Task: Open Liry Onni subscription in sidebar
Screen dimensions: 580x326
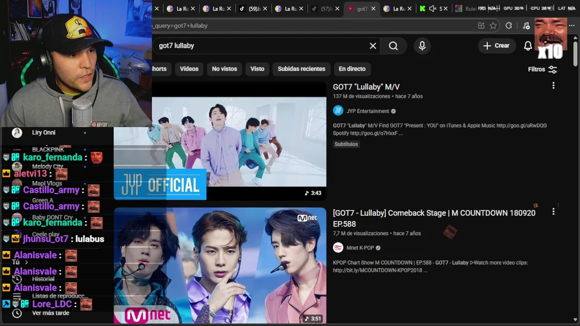Action: coord(43,133)
